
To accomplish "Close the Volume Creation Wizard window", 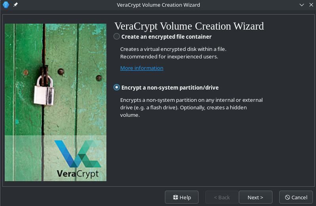I will [x=310, y=5].
